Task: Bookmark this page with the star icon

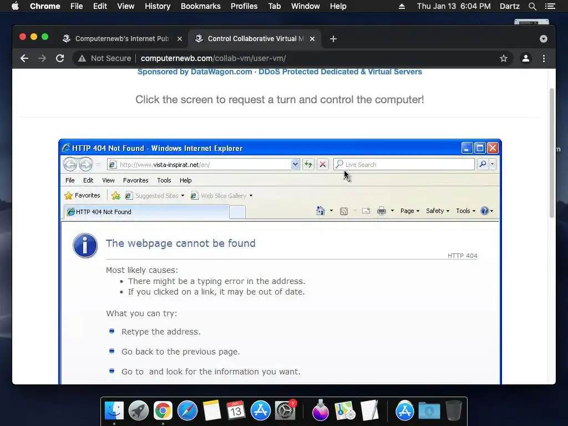Action: (504, 58)
